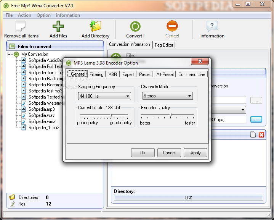Click the Apply button
This screenshot has height=220, width=274.
195,153
